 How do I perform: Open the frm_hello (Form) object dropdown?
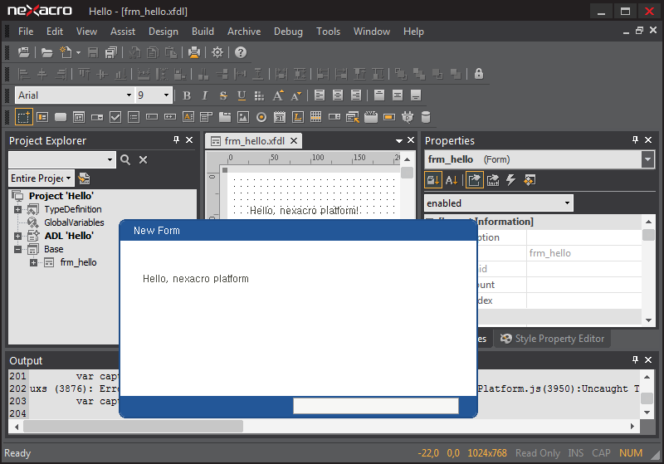(x=647, y=159)
